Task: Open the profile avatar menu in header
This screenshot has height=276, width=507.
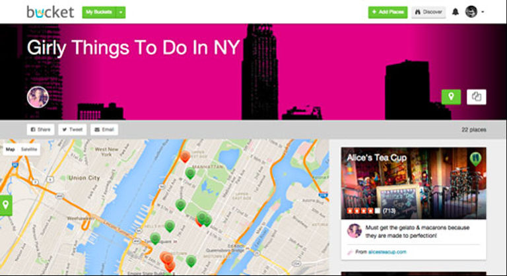Action: 471,12
